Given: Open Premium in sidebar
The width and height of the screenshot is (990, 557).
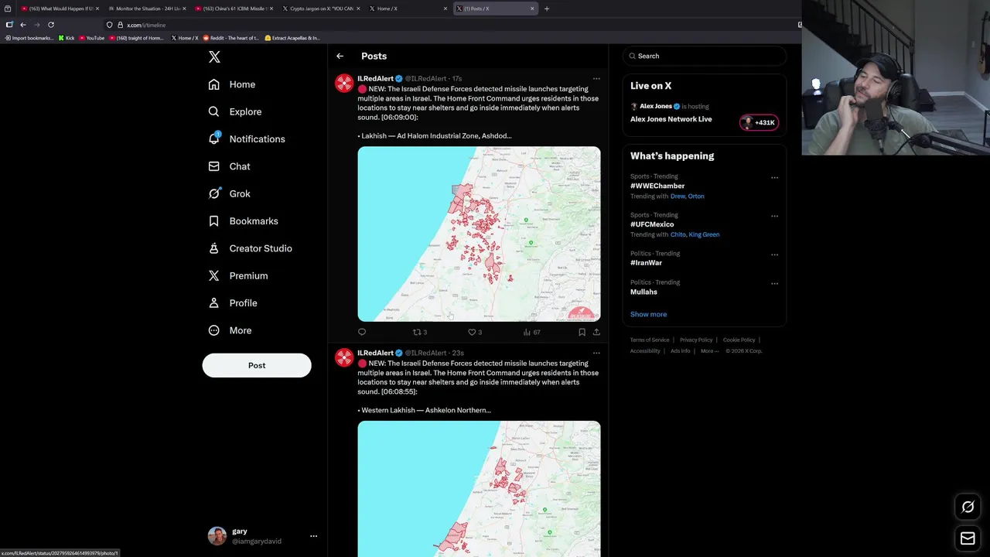Looking at the screenshot, I should pyautogui.click(x=237, y=275).
